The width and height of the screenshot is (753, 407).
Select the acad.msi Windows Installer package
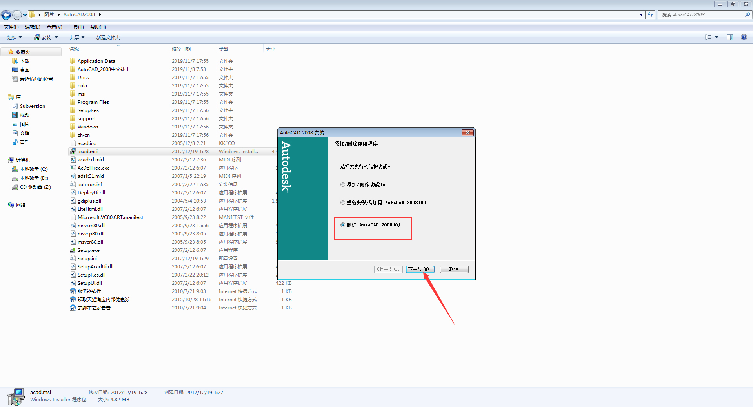click(87, 151)
